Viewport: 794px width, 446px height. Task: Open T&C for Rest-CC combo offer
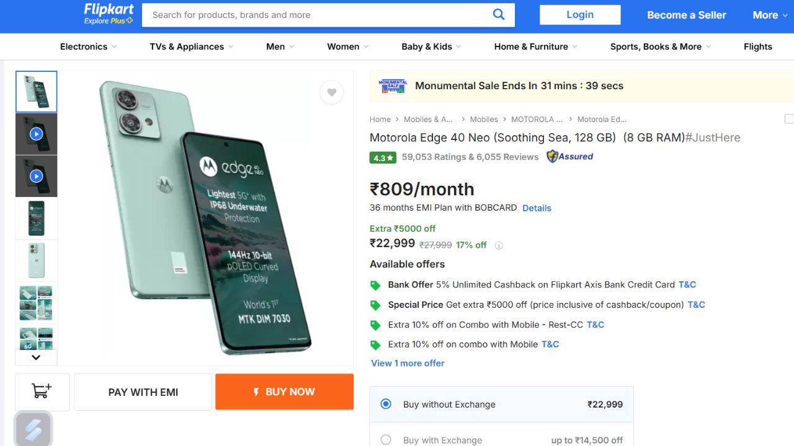595,324
